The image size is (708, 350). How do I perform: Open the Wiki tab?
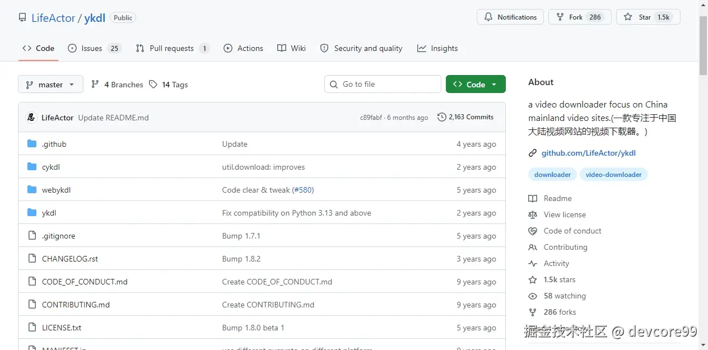292,48
